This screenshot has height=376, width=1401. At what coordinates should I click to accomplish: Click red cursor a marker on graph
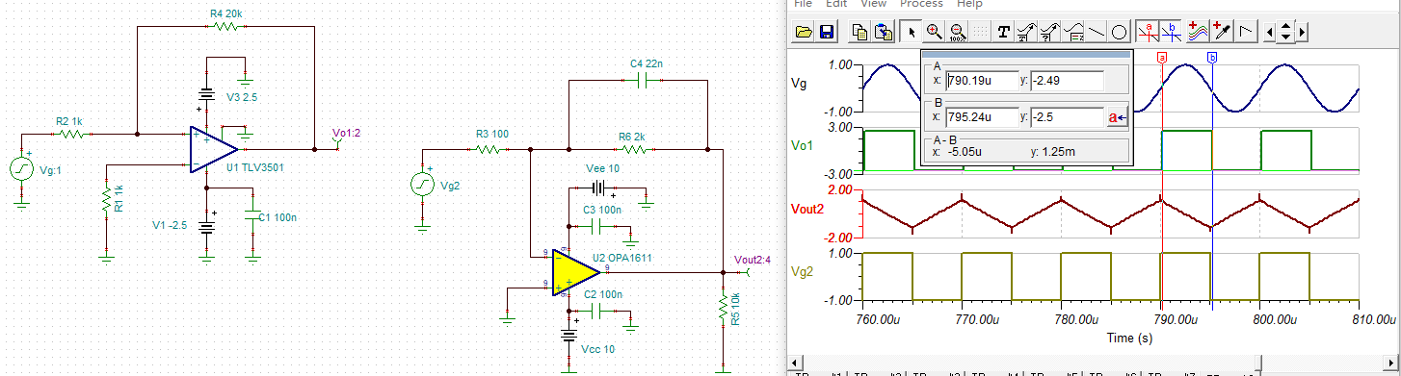tap(1162, 58)
